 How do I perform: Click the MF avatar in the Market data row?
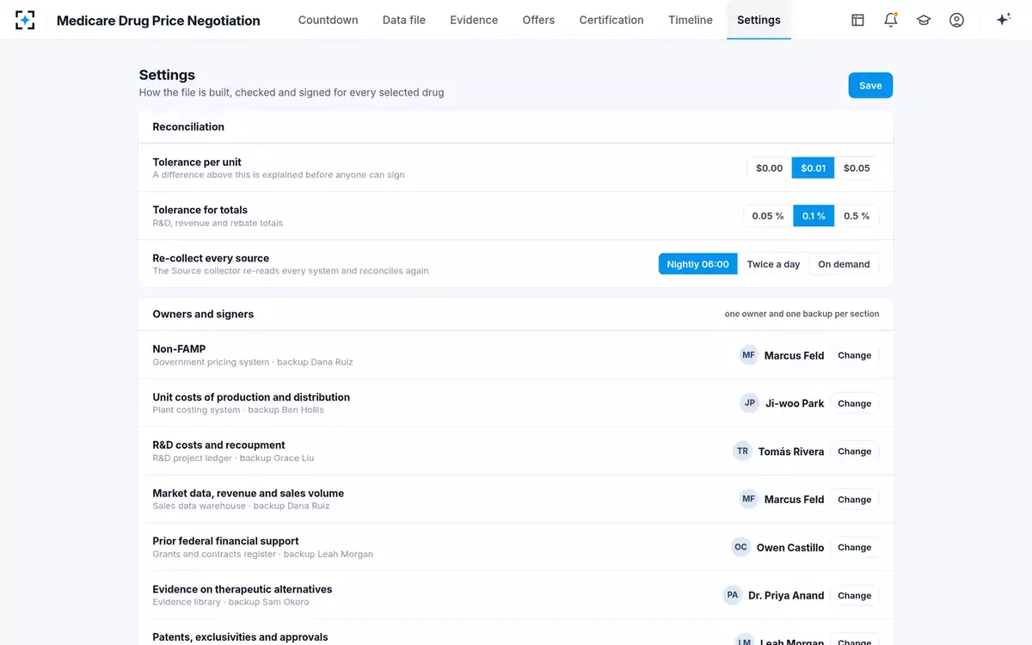pos(748,500)
